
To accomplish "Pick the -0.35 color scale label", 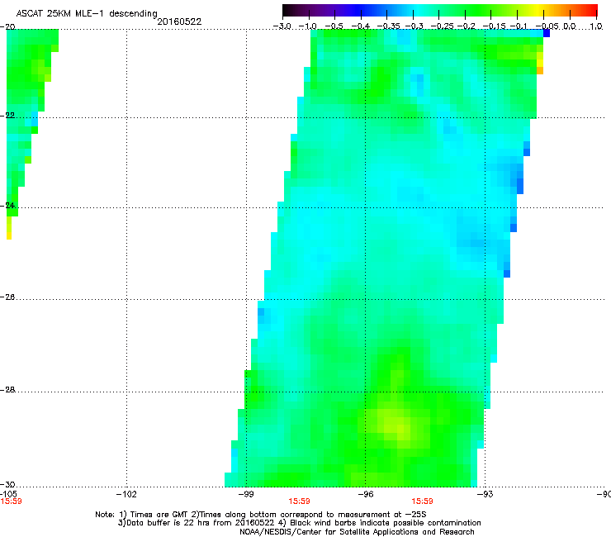I will point(387,26).
